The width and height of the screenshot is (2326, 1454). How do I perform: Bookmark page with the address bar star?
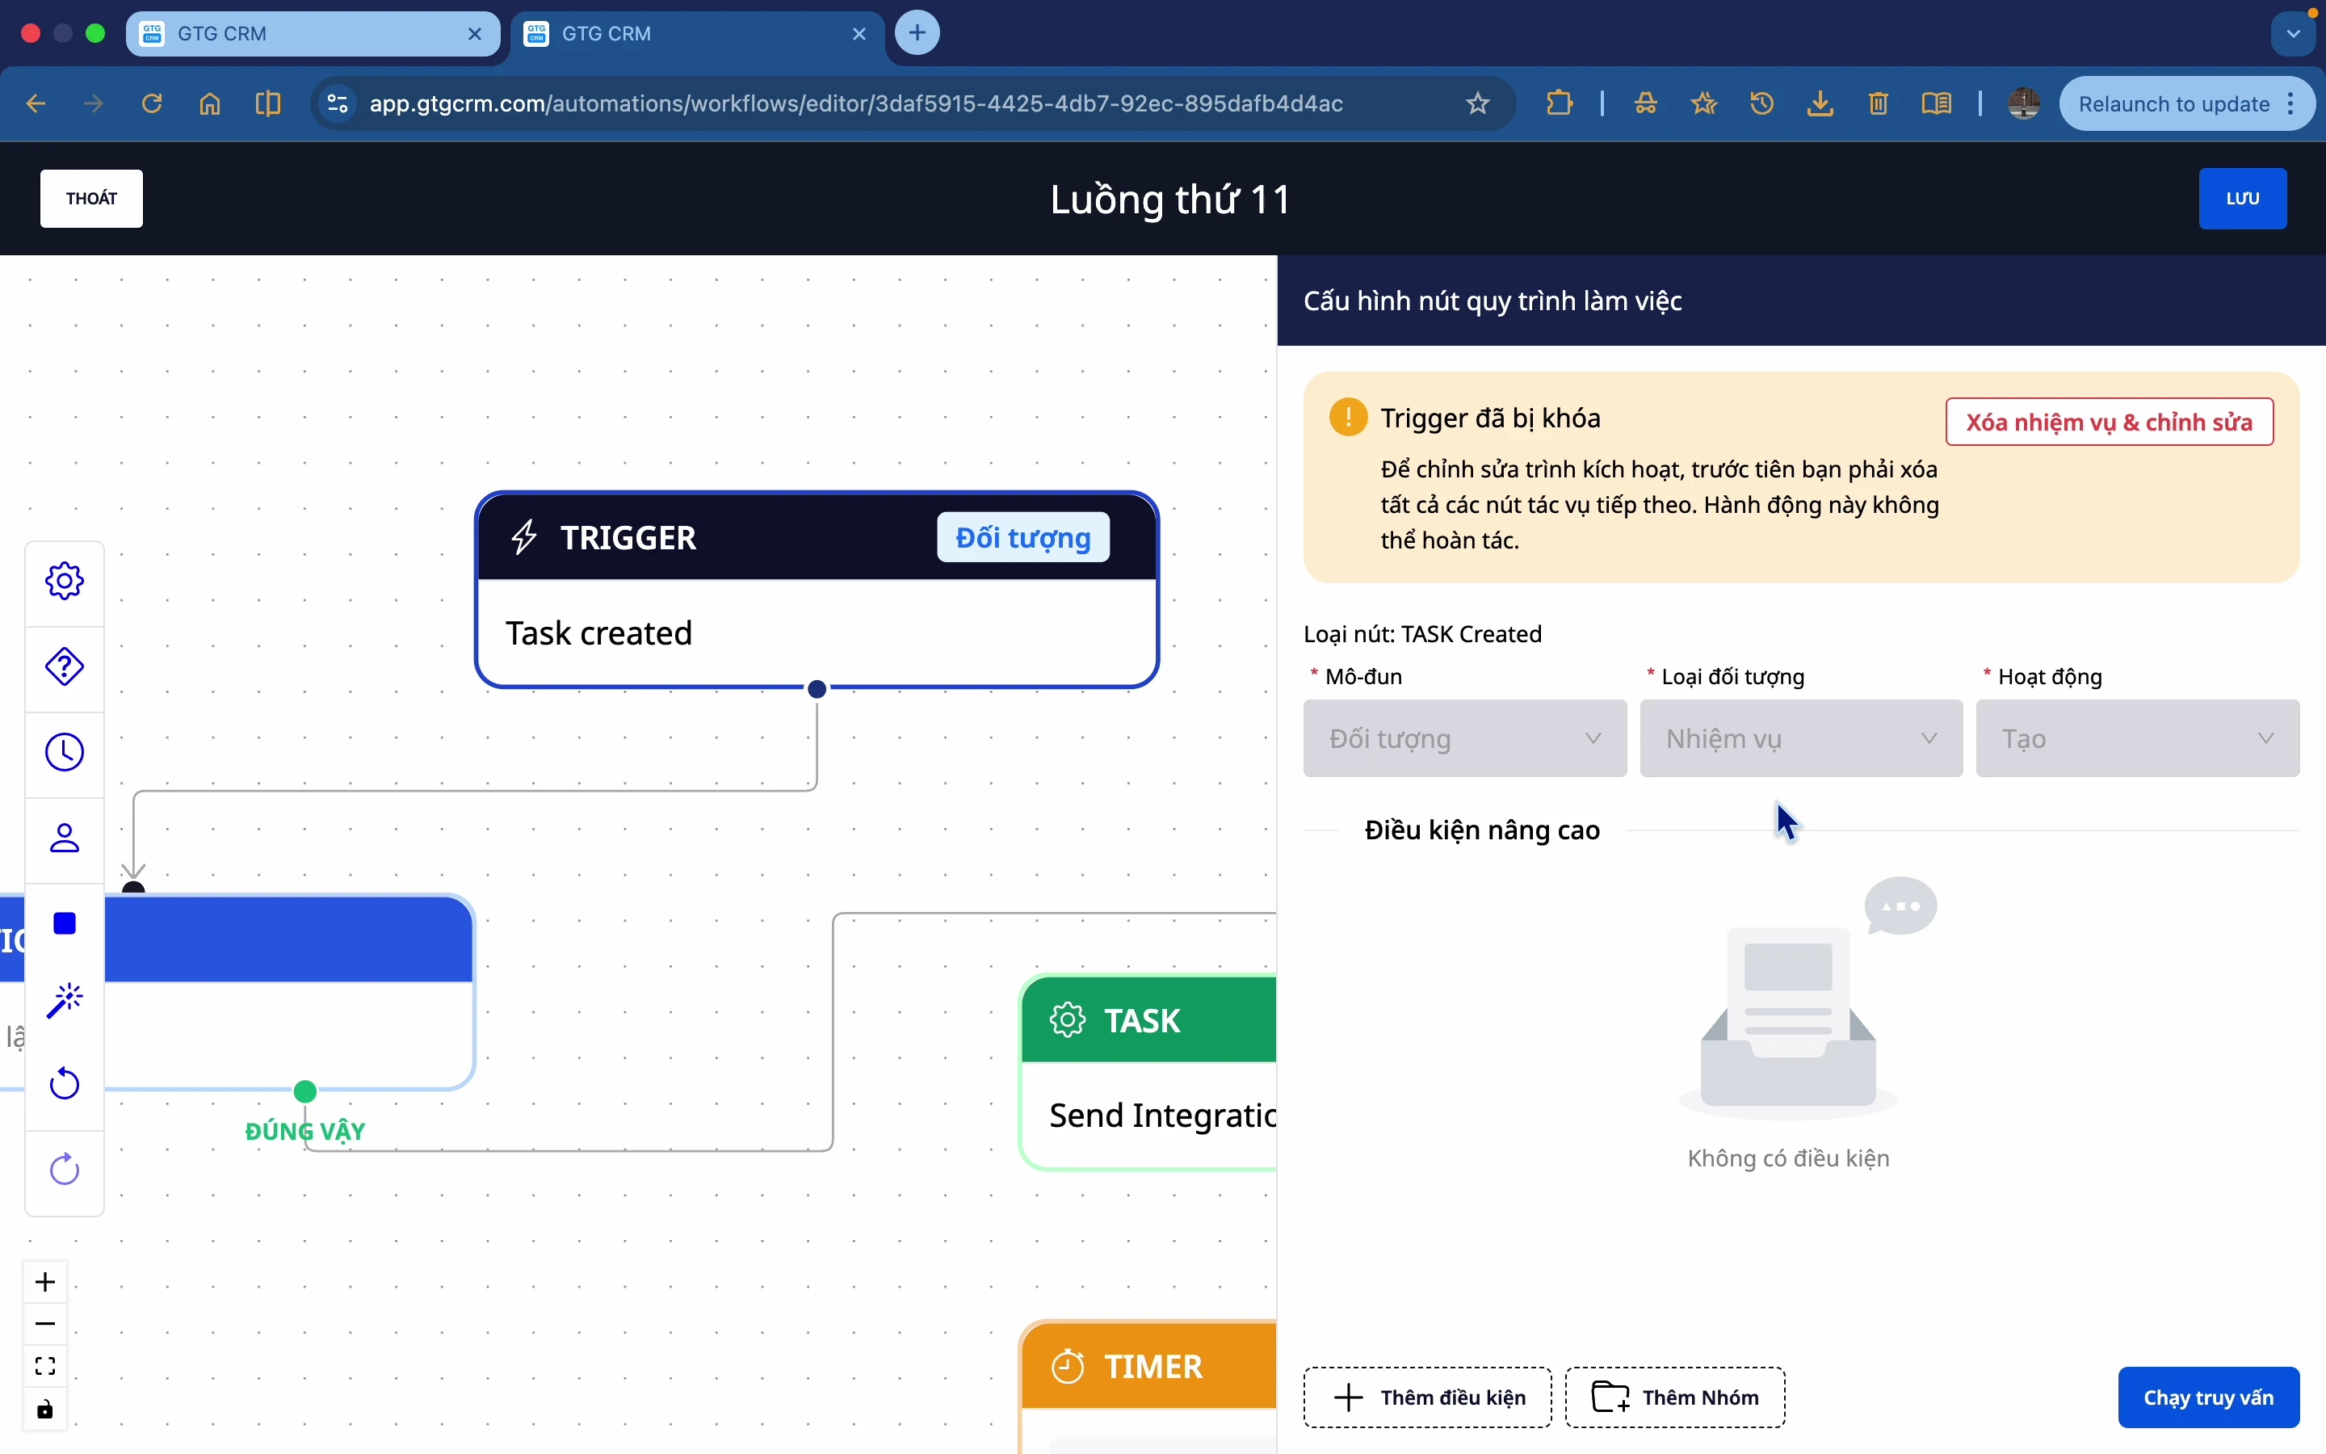pos(1477,104)
